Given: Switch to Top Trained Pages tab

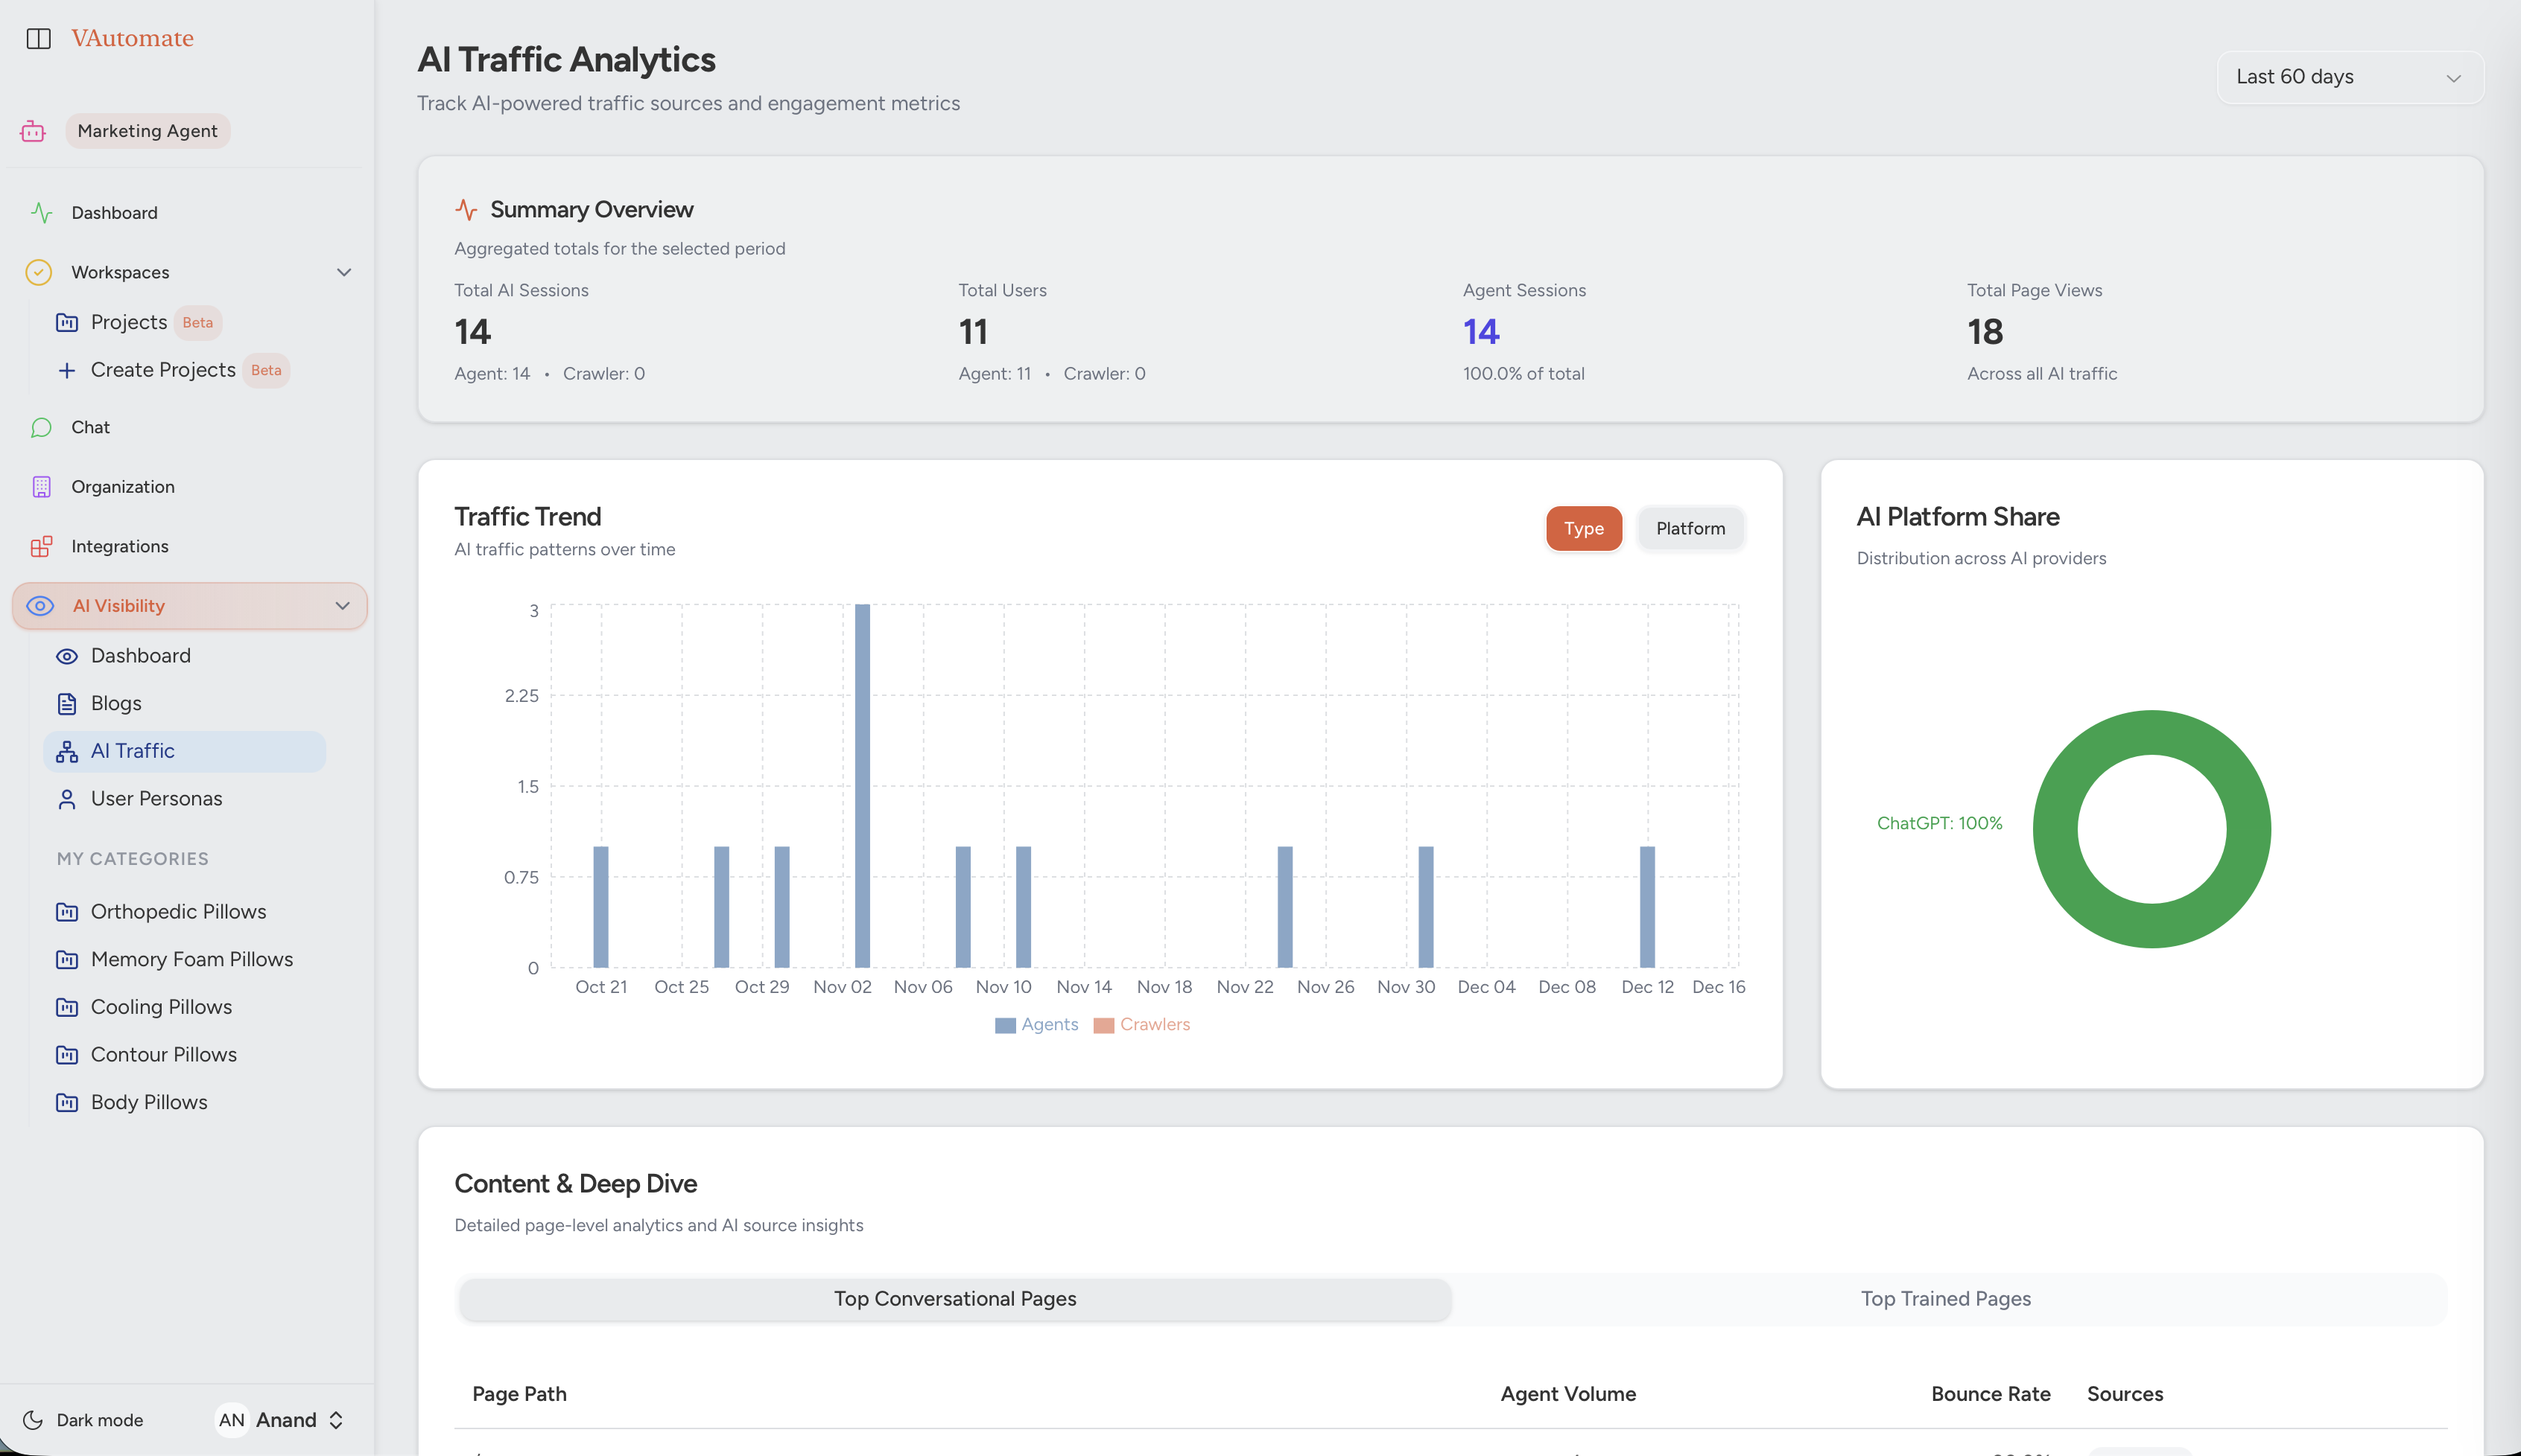Looking at the screenshot, I should pos(1945,1298).
